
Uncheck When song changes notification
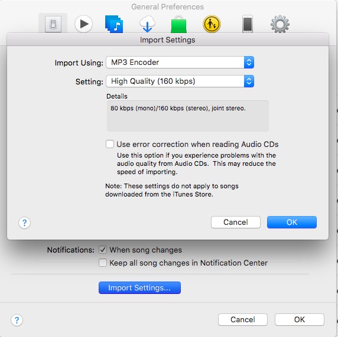point(103,250)
